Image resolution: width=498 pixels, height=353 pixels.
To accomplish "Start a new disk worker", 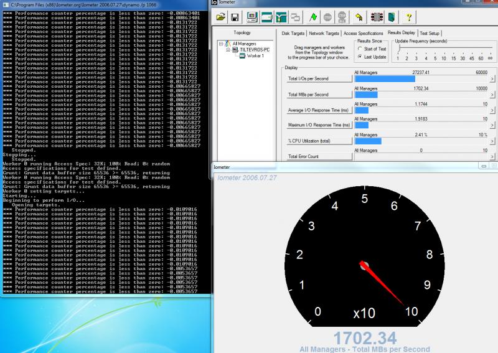I will pyautogui.click(x=267, y=17).
